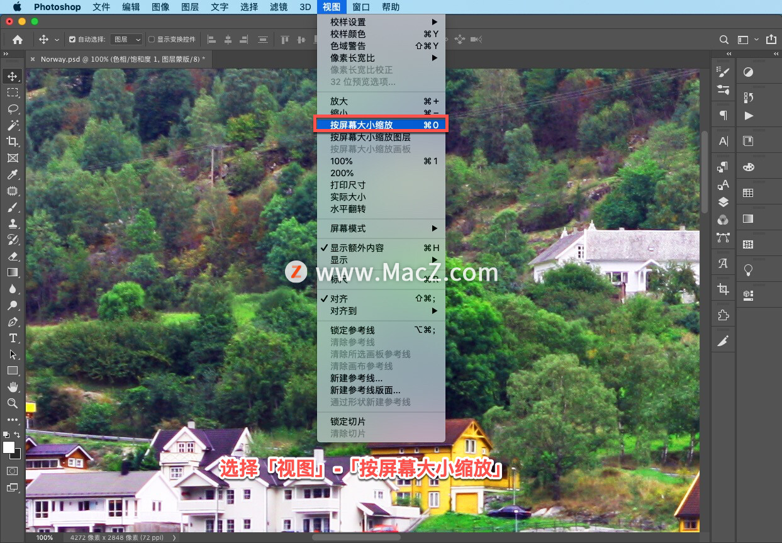The height and width of the screenshot is (543, 782).
Task: Open the Layers panel icon
Action: (723, 202)
